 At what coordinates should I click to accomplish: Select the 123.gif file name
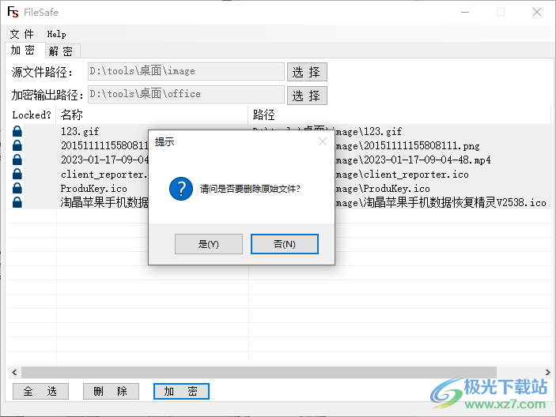click(x=80, y=131)
